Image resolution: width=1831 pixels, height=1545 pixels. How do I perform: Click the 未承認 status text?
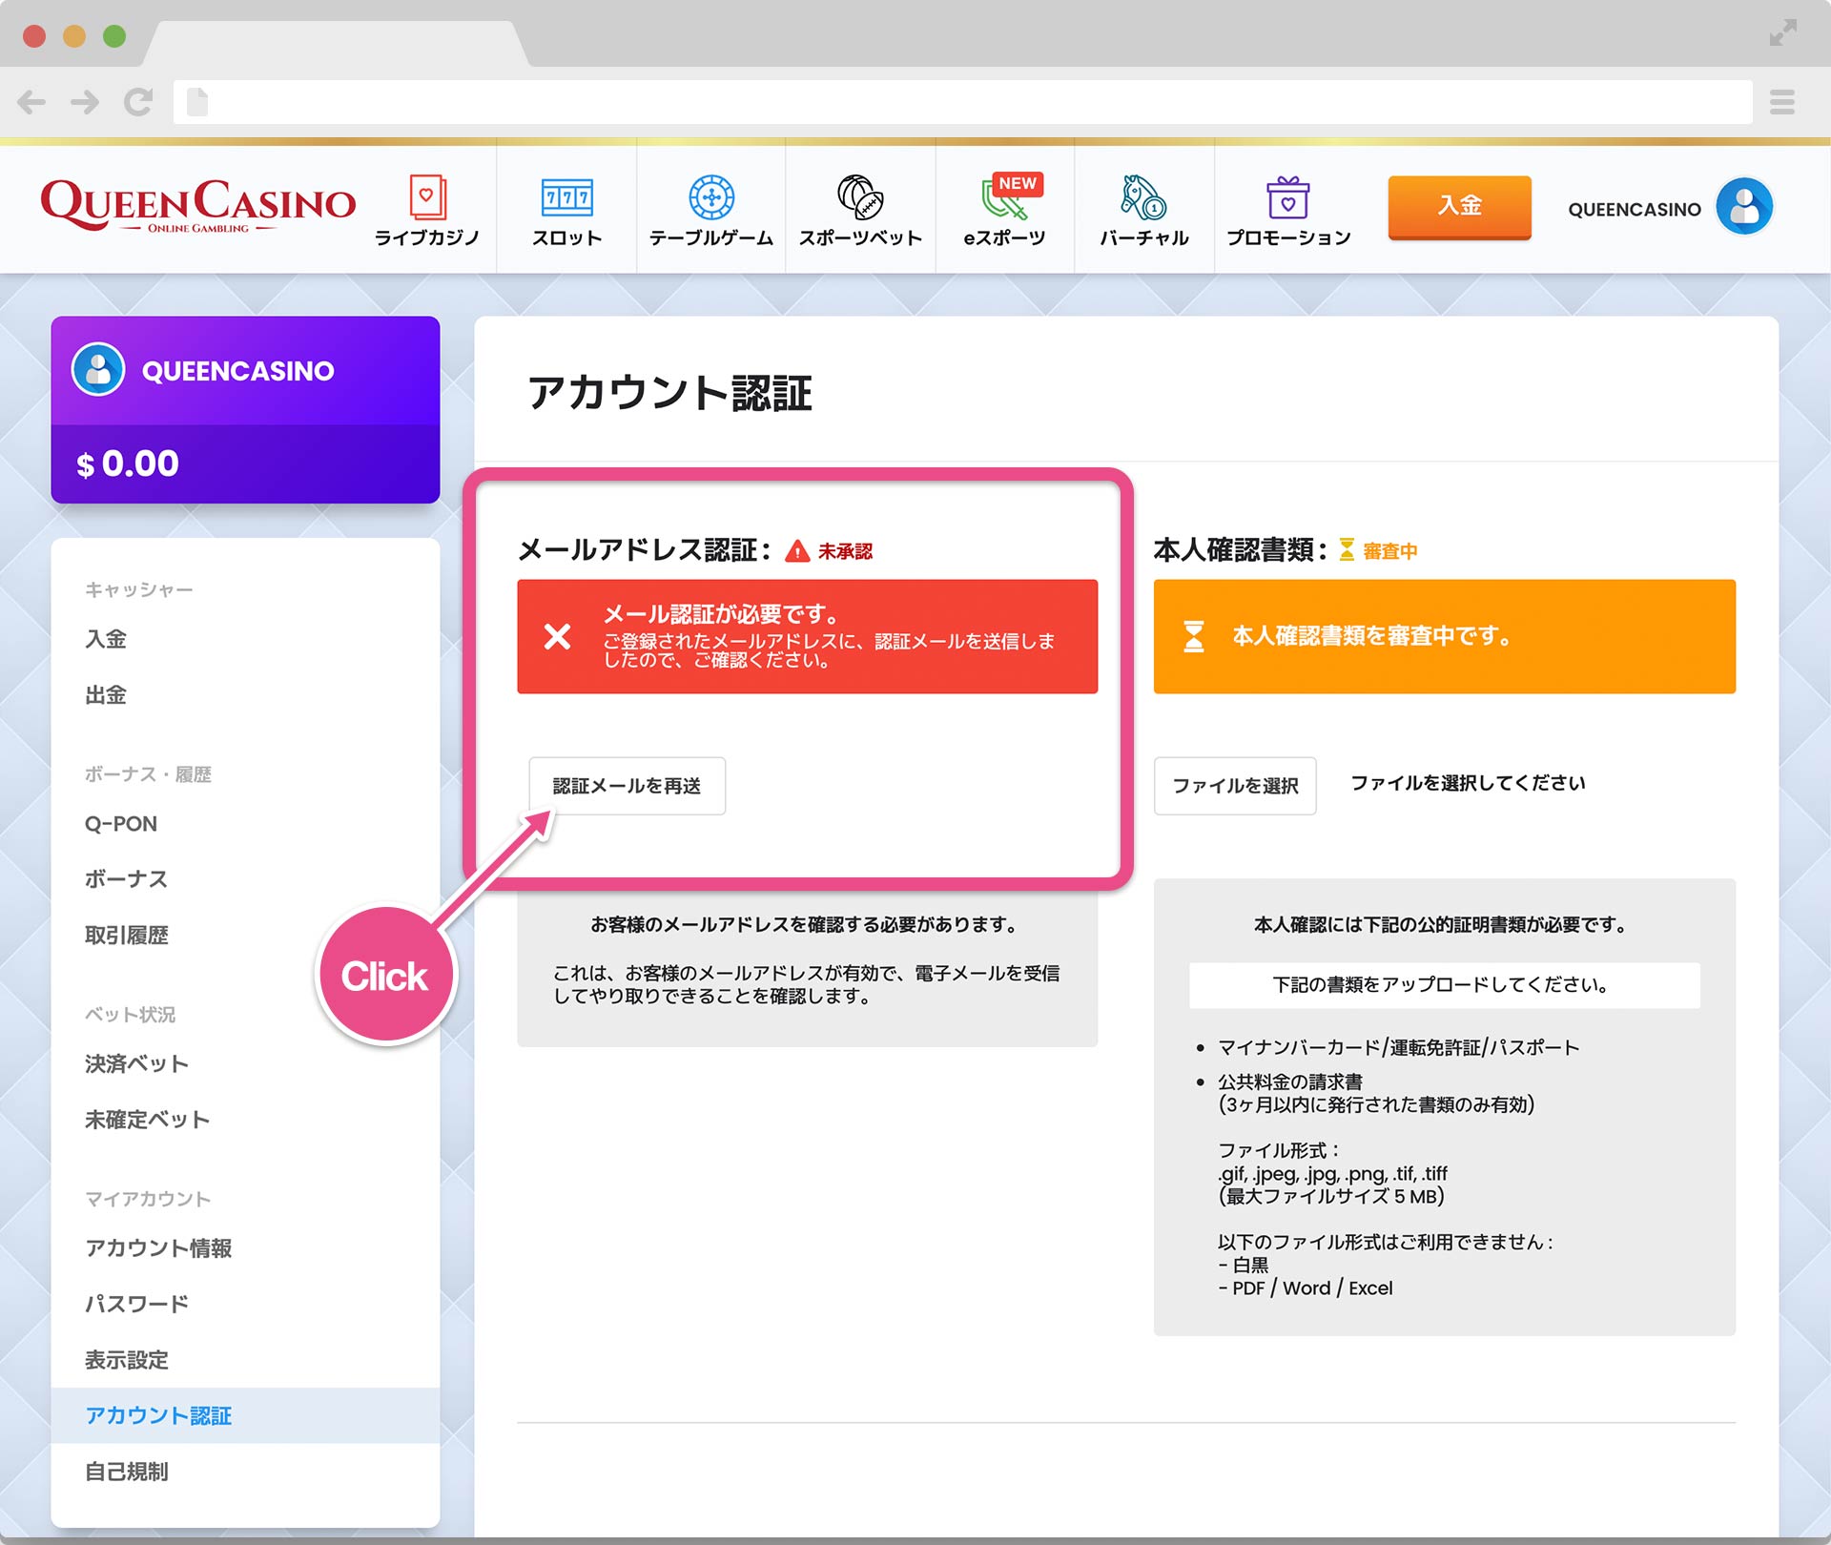pos(845,551)
